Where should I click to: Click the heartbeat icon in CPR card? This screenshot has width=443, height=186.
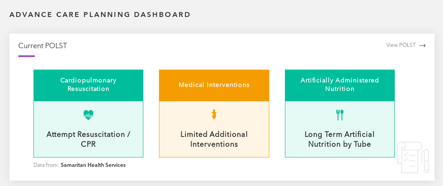88,115
